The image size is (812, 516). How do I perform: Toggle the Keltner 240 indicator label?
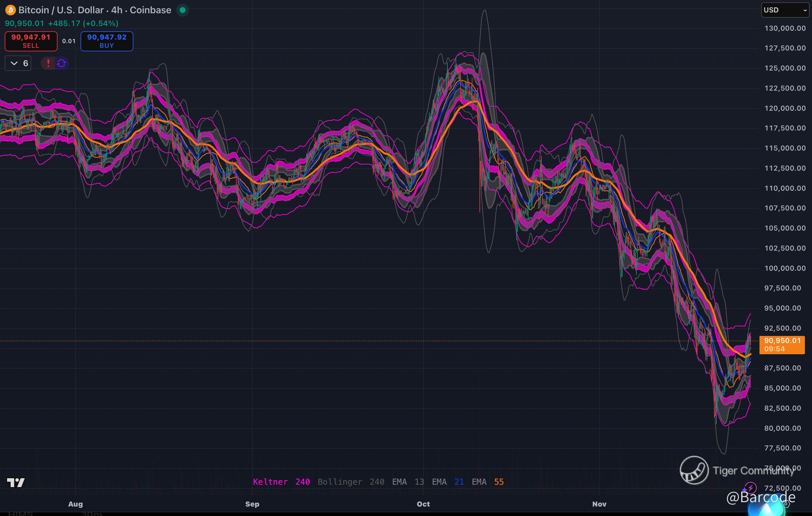coord(281,481)
